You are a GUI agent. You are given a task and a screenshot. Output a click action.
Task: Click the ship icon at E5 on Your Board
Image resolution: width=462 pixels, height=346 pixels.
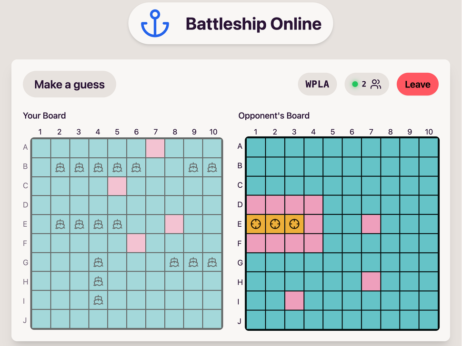tap(117, 224)
